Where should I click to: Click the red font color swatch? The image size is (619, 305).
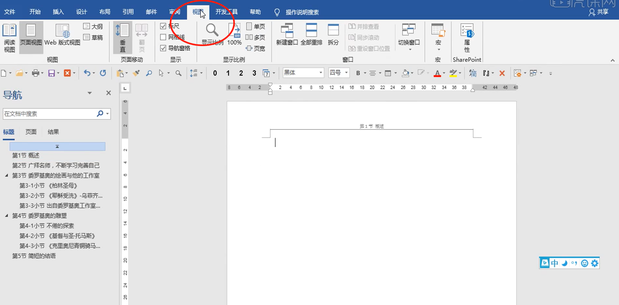click(437, 73)
